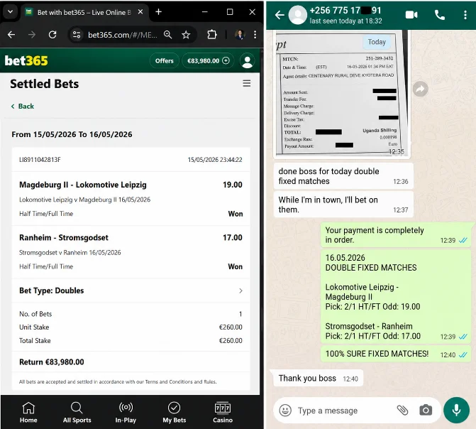Viewport: 476px width, 429px height.
Task: Select the 'While I'm in town' message
Action: tap(343, 205)
